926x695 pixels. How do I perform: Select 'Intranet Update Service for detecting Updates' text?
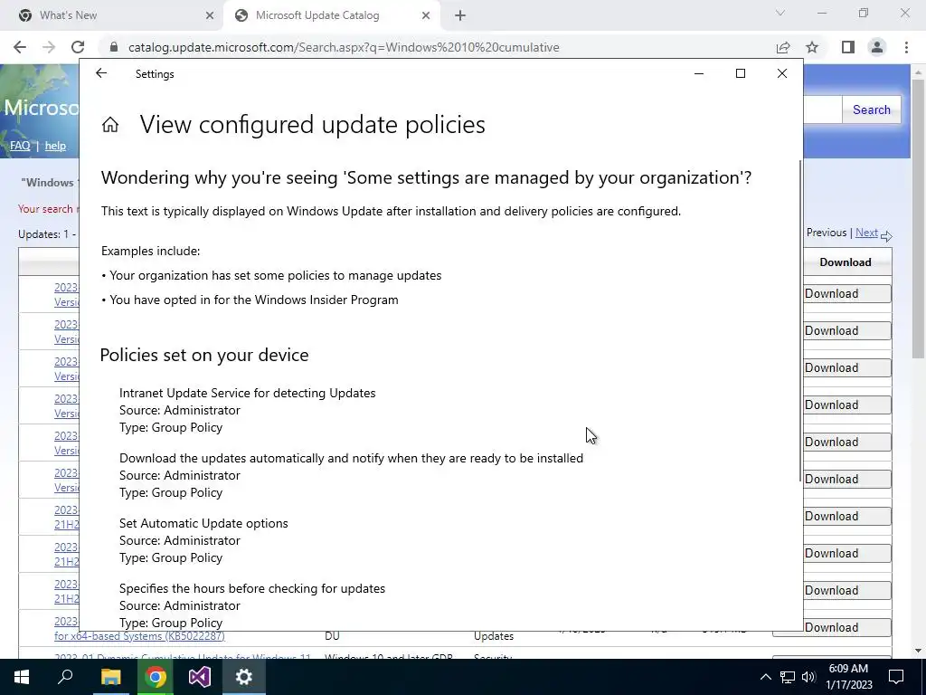[248, 393]
